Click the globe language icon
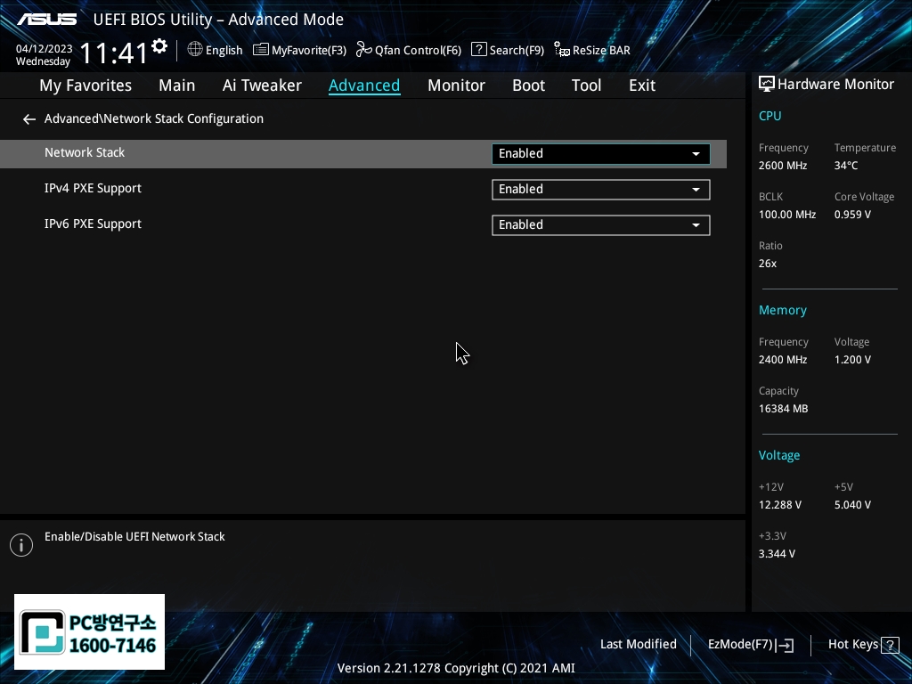 tap(195, 50)
